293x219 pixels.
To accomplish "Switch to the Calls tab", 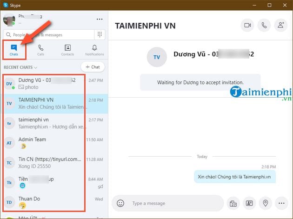I will pyautogui.click(x=40, y=50).
